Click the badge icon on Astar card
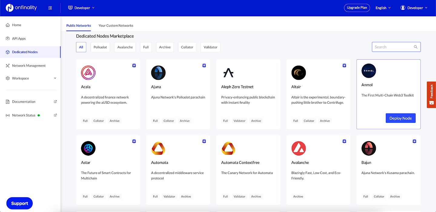Screen dimensions: 436x212 pos(134,141)
